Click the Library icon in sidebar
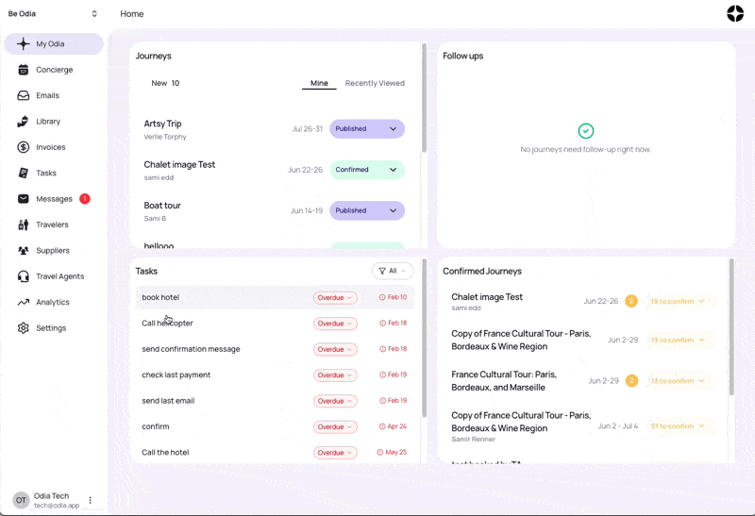This screenshot has width=755, height=516. 23,122
